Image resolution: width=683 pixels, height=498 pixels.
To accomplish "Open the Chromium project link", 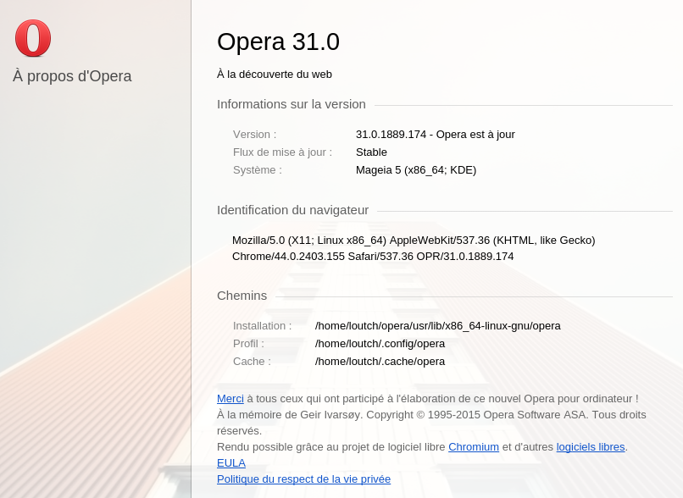I will coord(474,447).
